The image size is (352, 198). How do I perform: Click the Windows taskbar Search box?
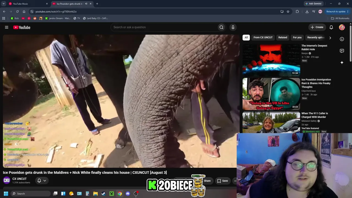click(30, 194)
